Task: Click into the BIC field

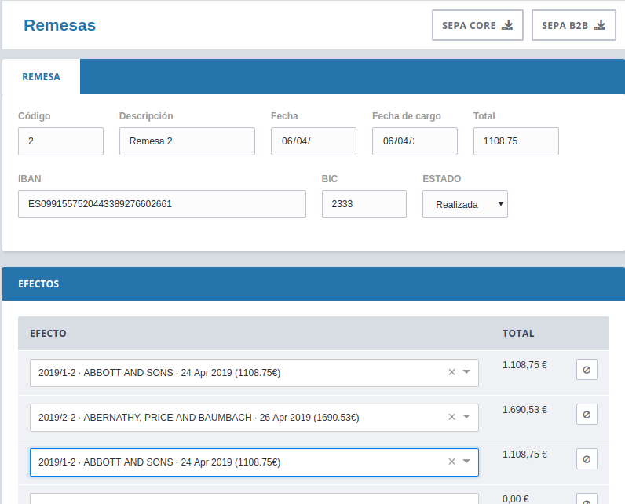Action: click(x=364, y=204)
